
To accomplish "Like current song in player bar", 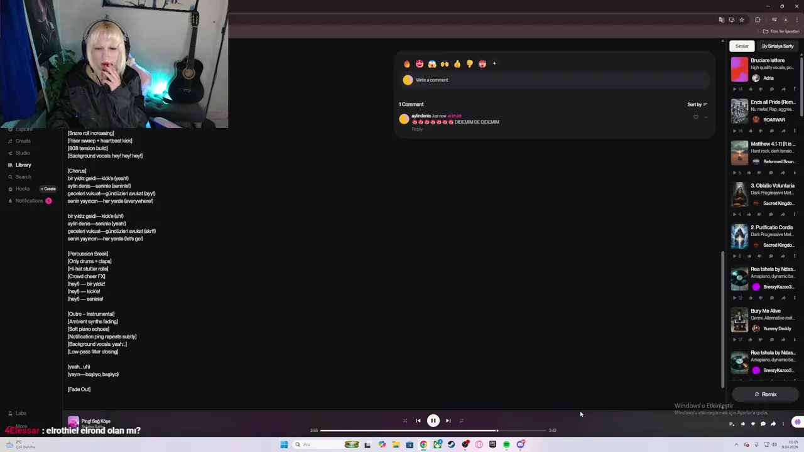I will [743, 424].
